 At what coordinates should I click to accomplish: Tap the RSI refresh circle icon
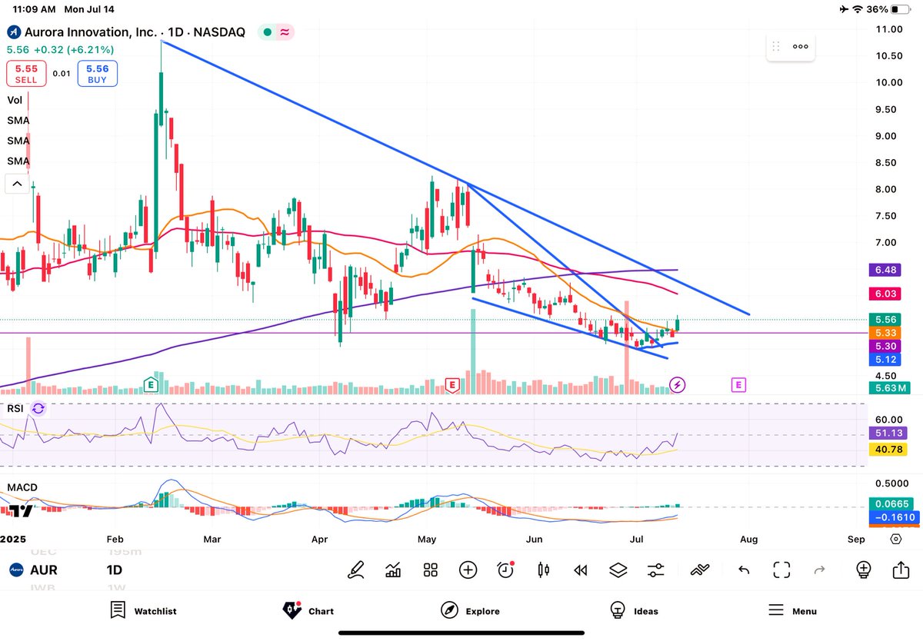point(38,409)
